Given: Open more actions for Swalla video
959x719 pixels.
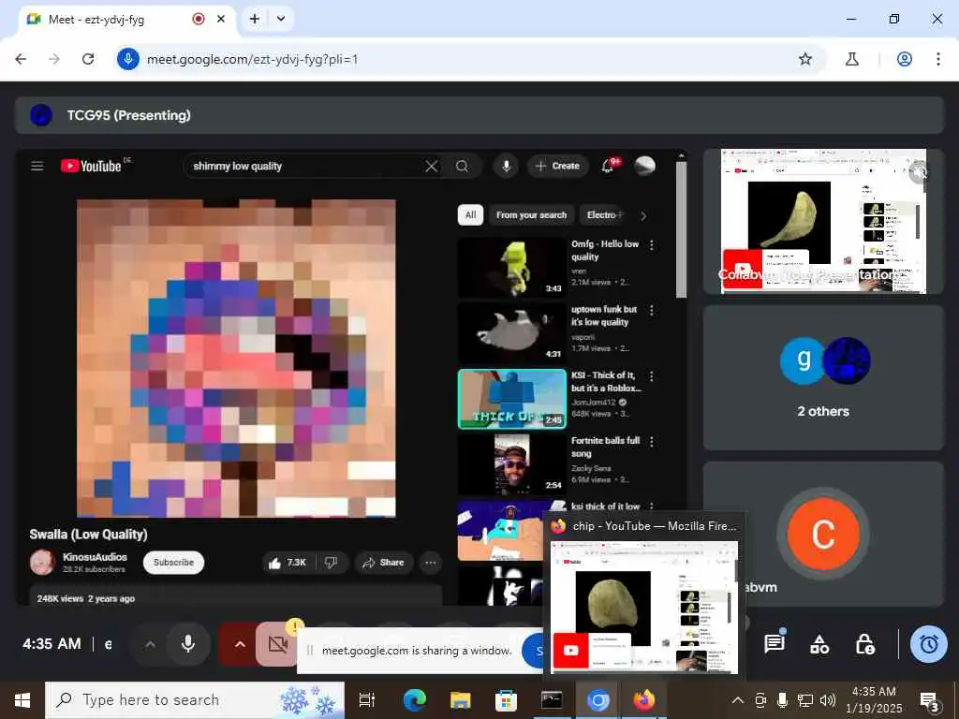Looking at the screenshot, I should [431, 563].
